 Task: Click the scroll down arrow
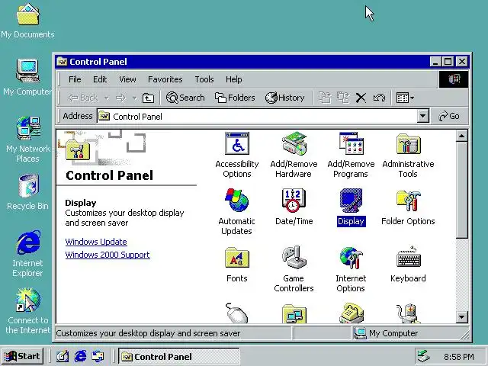pyautogui.click(x=461, y=317)
